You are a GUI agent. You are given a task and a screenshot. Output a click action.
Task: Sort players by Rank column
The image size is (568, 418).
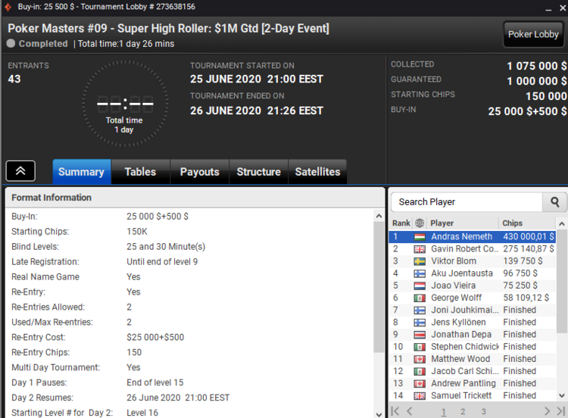pyautogui.click(x=401, y=223)
